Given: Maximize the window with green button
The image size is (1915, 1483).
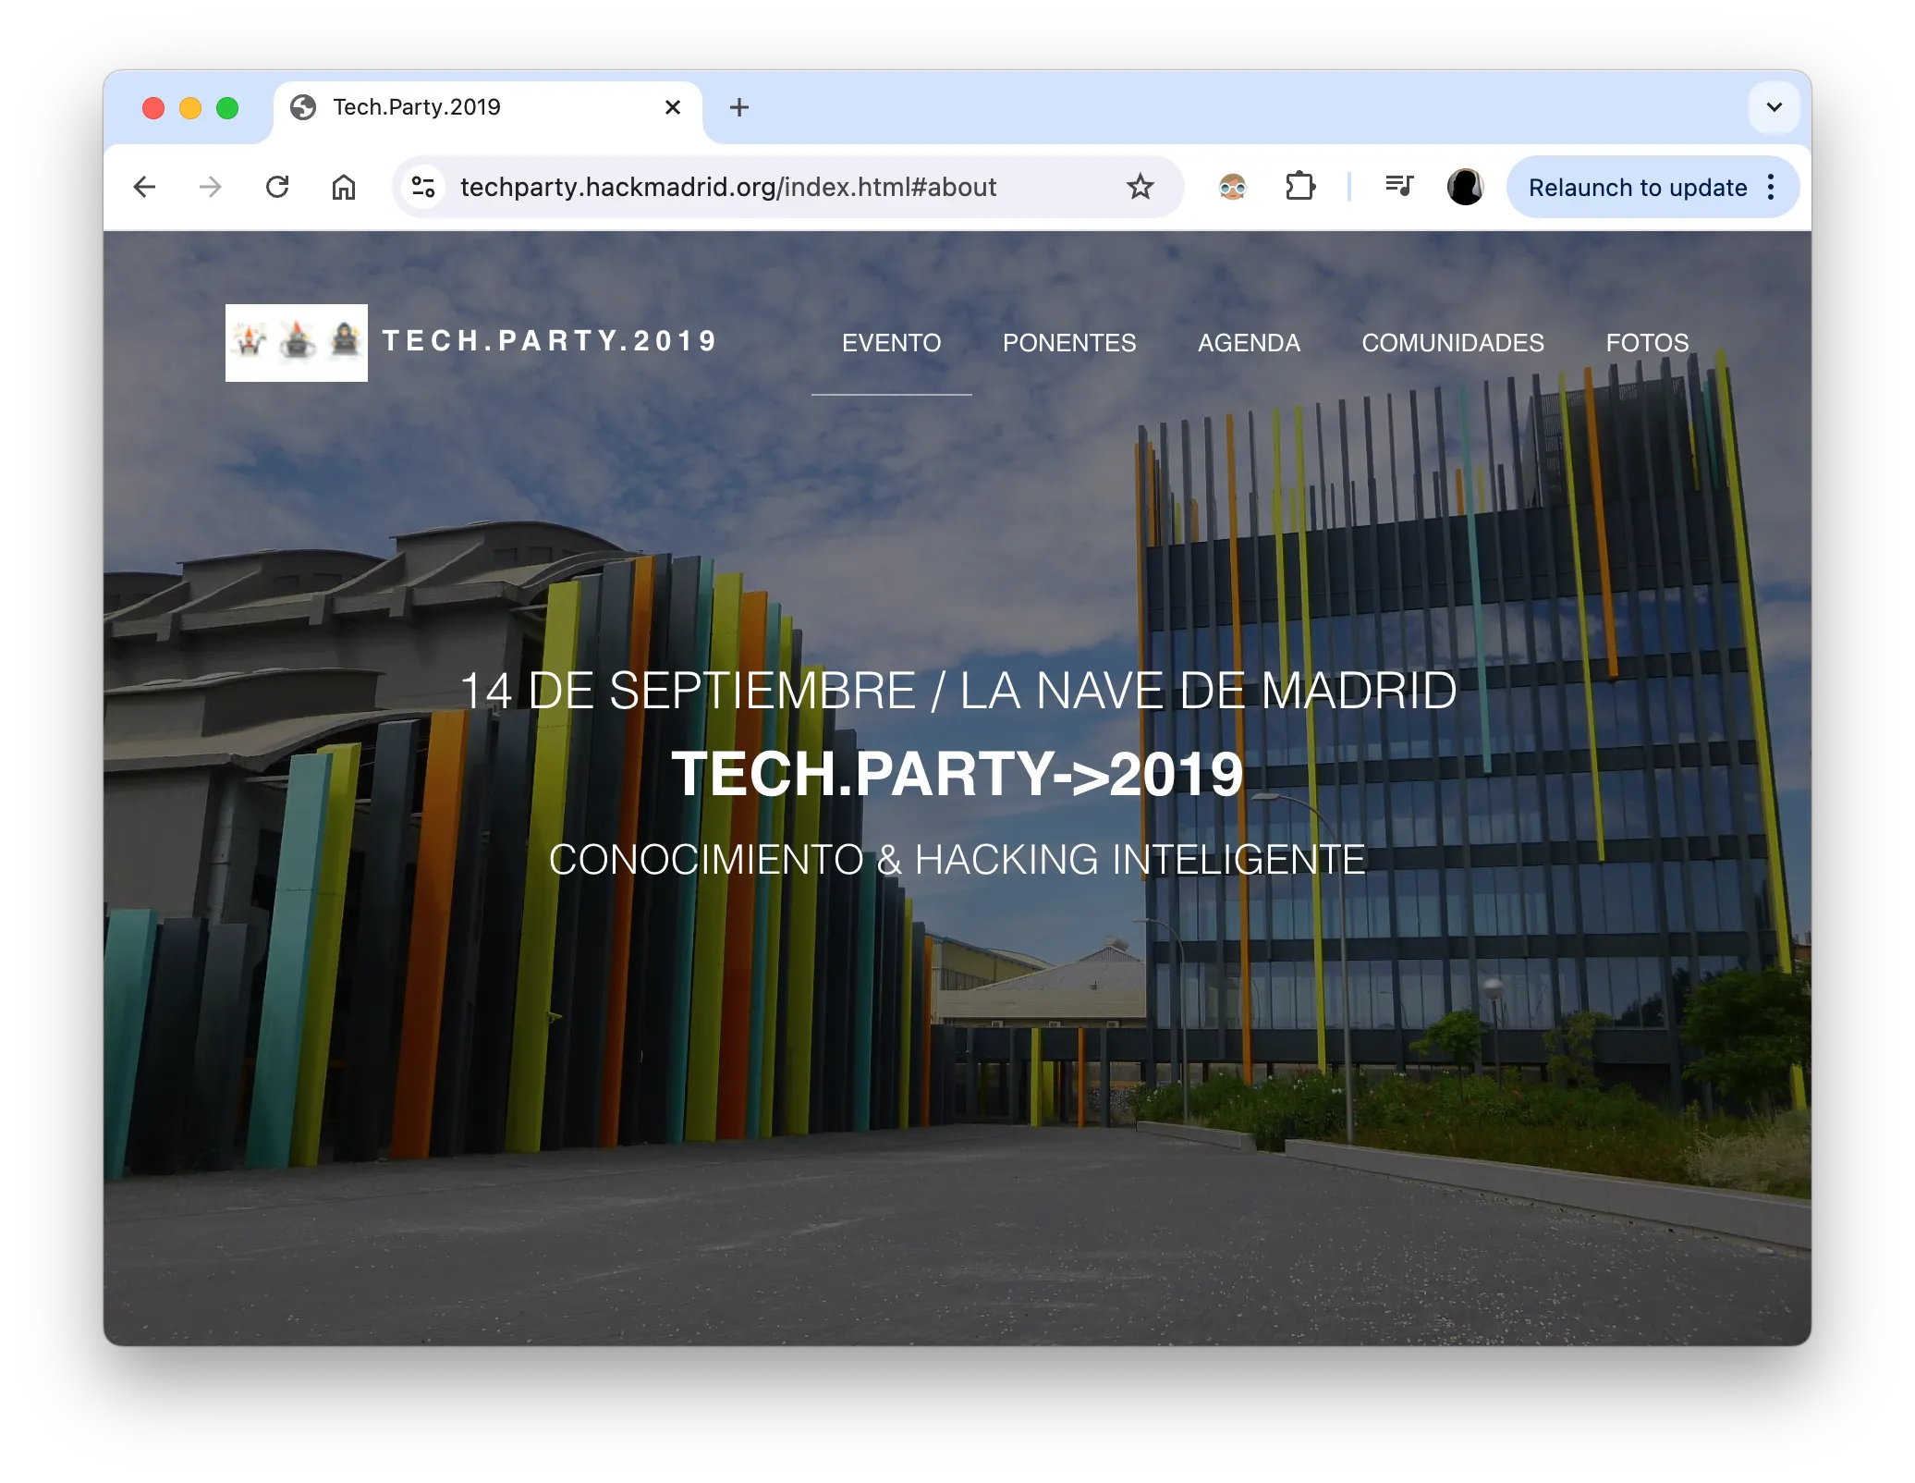Looking at the screenshot, I should [227, 108].
